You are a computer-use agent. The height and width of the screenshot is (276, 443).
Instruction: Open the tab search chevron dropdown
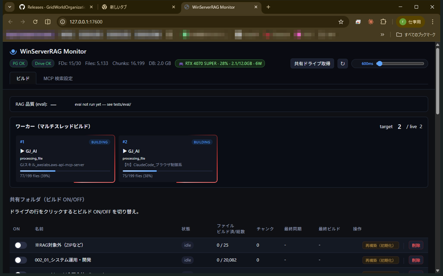9,7
